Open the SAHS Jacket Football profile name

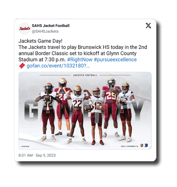[x=50, y=26]
